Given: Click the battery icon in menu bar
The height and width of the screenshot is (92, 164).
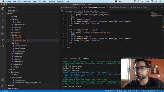Looking at the screenshot, I should pos(139,1).
